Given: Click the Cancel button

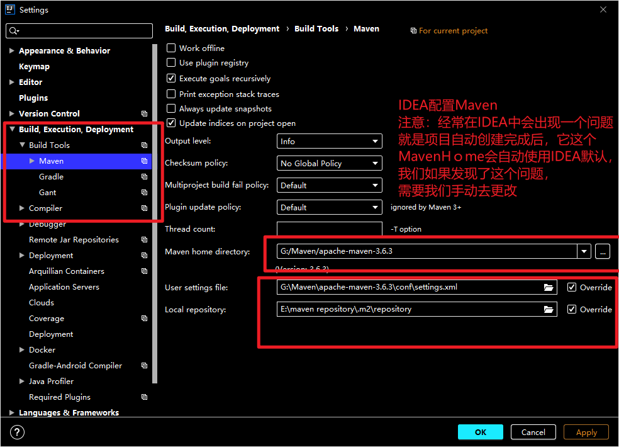Looking at the screenshot, I should [533, 432].
